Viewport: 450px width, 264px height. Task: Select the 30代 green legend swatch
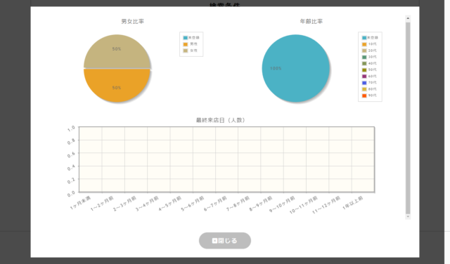pos(364,57)
